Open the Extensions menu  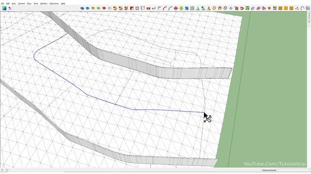tap(54, 3)
